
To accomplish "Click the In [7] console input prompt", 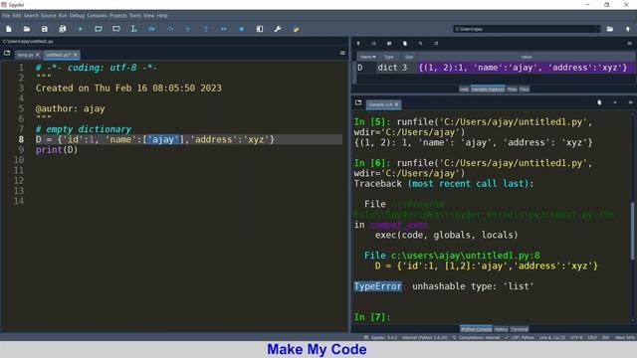I will (372, 317).
